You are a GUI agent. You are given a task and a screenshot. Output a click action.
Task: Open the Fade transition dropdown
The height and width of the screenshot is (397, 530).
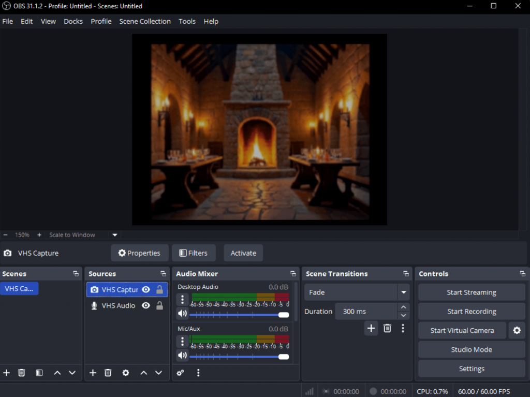[403, 292]
